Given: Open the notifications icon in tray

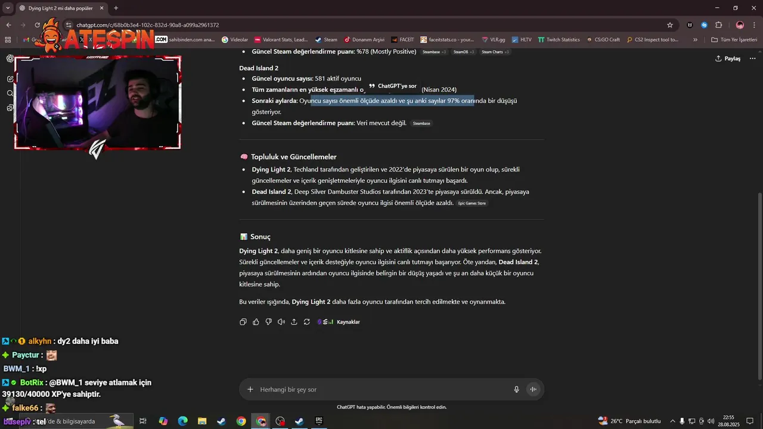Looking at the screenshot, I should pos(750,421).
